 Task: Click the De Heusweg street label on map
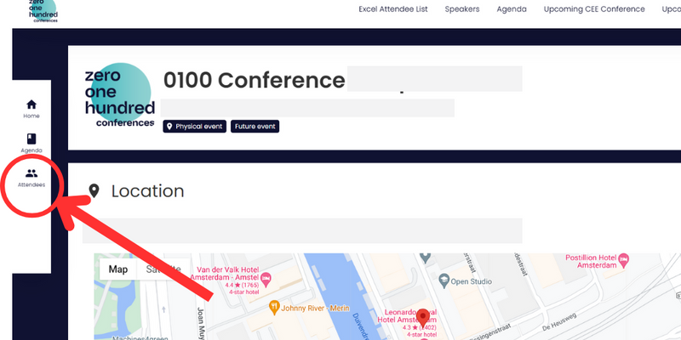click(x=558, y=321)
